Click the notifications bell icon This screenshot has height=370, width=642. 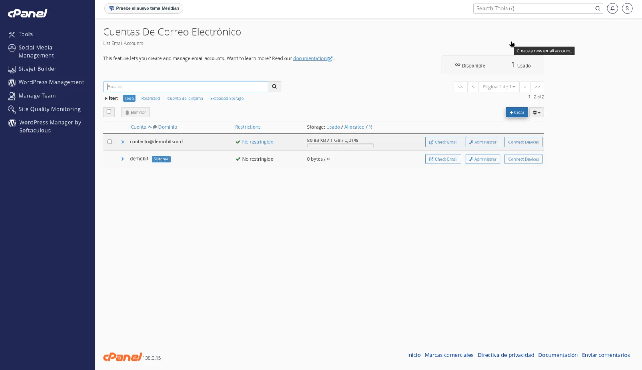click(x=612, y=8)
